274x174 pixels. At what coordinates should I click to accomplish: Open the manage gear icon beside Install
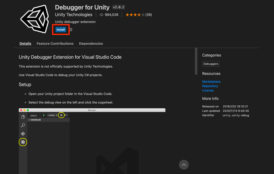[71, 30]
